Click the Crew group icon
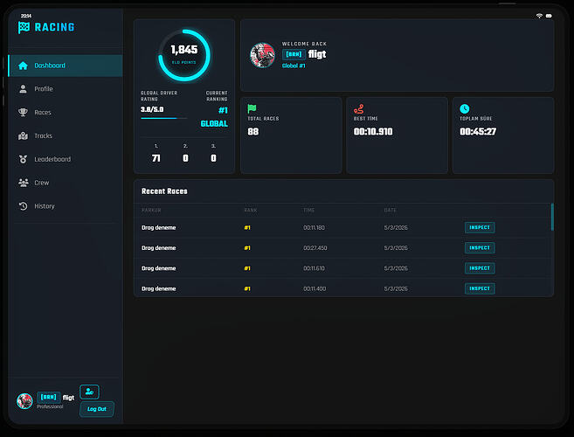 point(23,183)
